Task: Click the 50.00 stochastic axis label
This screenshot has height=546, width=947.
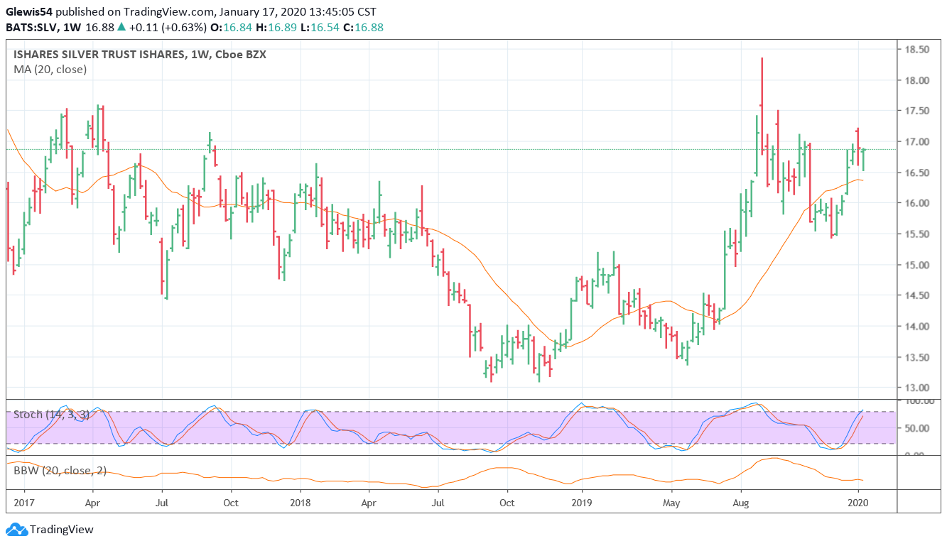Action: coord(916,428)
